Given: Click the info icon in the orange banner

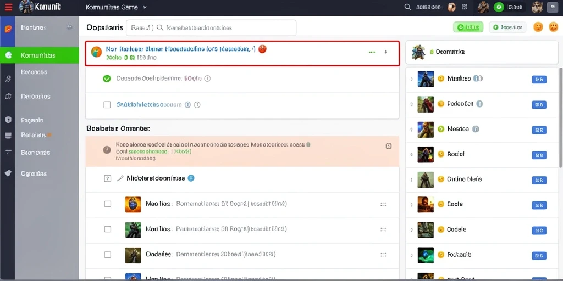Looking at the screenshot, I should click(107, 150).
